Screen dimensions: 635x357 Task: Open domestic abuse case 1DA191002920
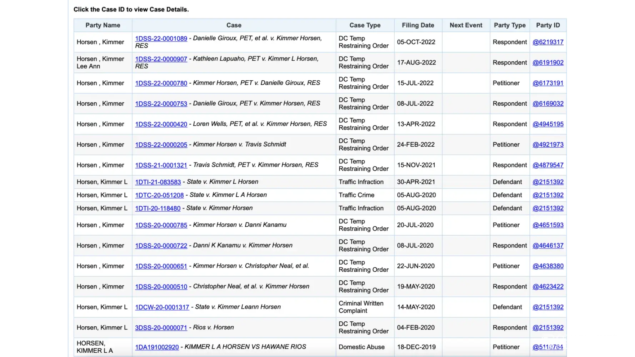[x=157, y=347]
